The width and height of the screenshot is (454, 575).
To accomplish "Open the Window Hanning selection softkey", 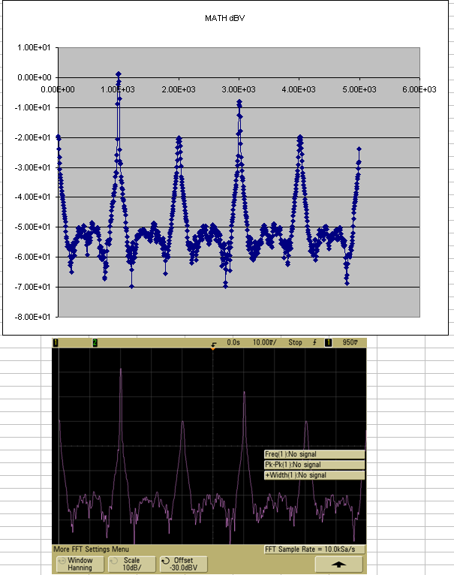I will [x=80, y=564].
